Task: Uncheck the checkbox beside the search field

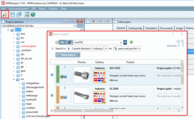Action: (x=57, y=42)
